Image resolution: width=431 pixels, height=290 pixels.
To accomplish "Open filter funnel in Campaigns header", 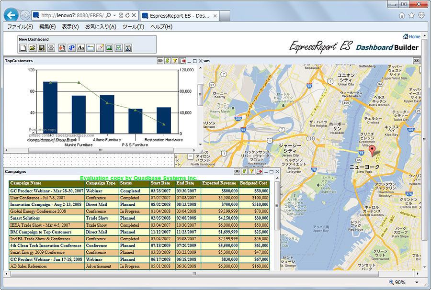I will tap(251, 171).
